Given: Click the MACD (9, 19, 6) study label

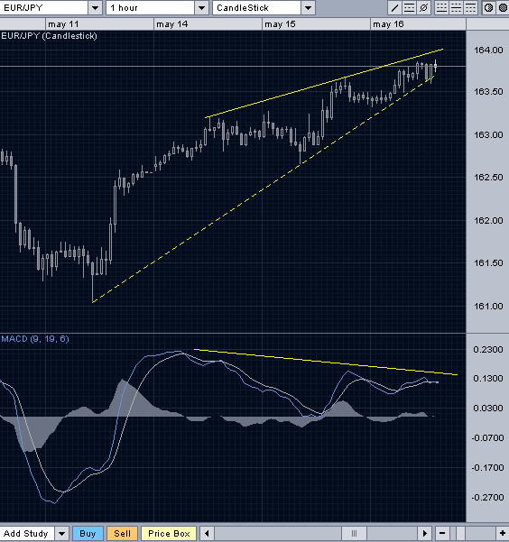Looking at the screenshot, I should click(x=35, y=339).
